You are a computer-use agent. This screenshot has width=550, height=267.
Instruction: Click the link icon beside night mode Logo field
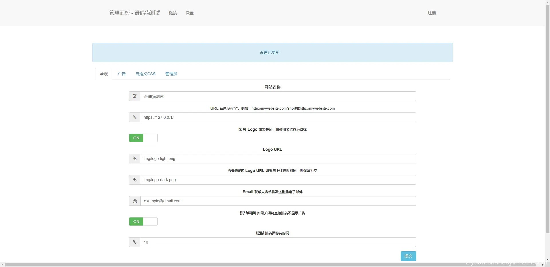point(135,179)
